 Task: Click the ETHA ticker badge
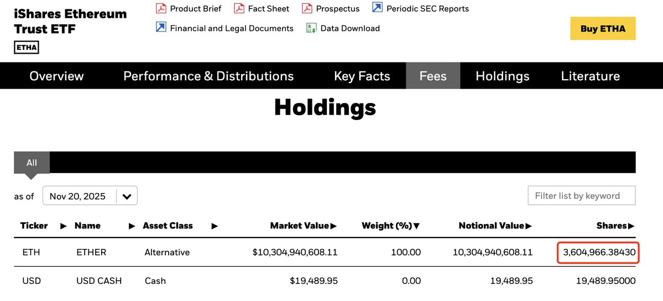pos(26,48)
